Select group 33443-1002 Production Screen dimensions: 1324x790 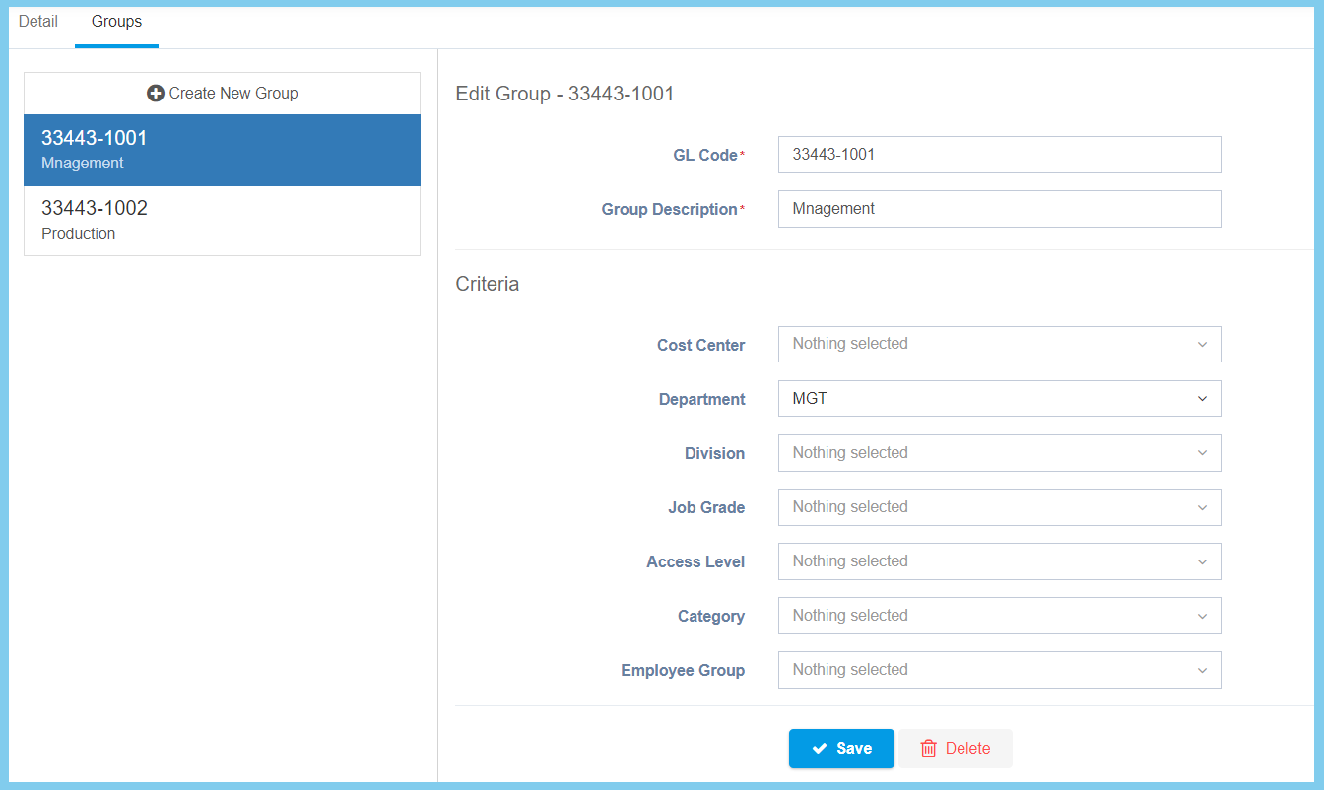(x=222, y=221)
